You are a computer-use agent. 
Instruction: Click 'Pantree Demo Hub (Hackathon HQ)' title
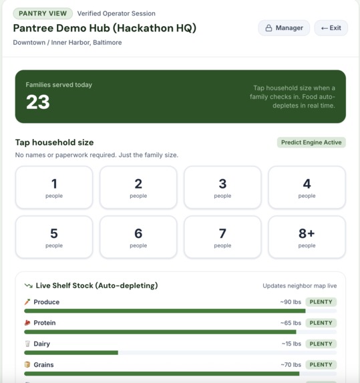105,28
